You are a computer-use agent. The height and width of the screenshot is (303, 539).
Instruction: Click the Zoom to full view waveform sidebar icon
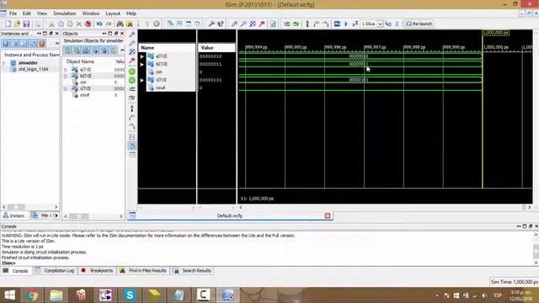click(132, 51)
